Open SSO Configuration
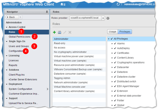The height and width of the screenshot is (110, 158). click(x=16, y=51)
